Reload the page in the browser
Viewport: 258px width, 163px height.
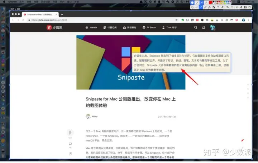(23, 20)
